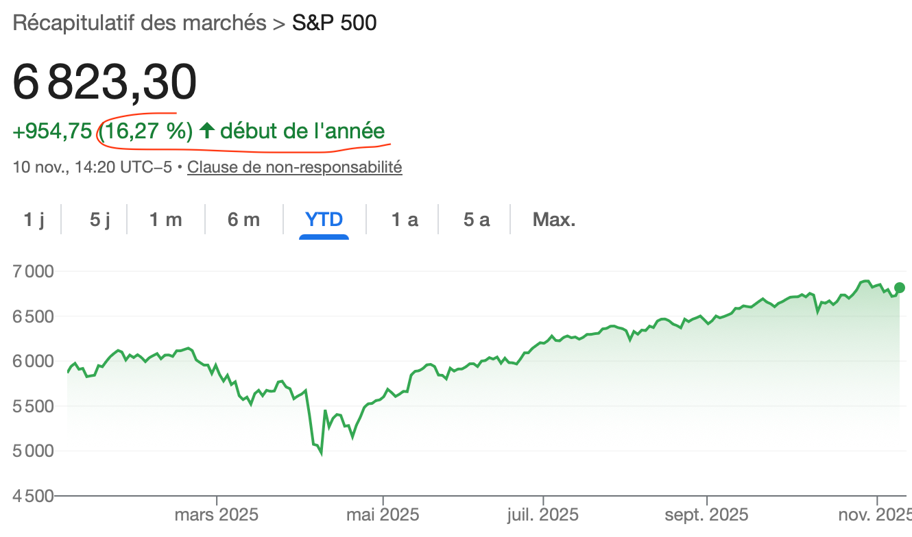The width and height of the screenshot is (912, 537).
Task: Switch to the 5 a range tab
Action: coord(477,220)
